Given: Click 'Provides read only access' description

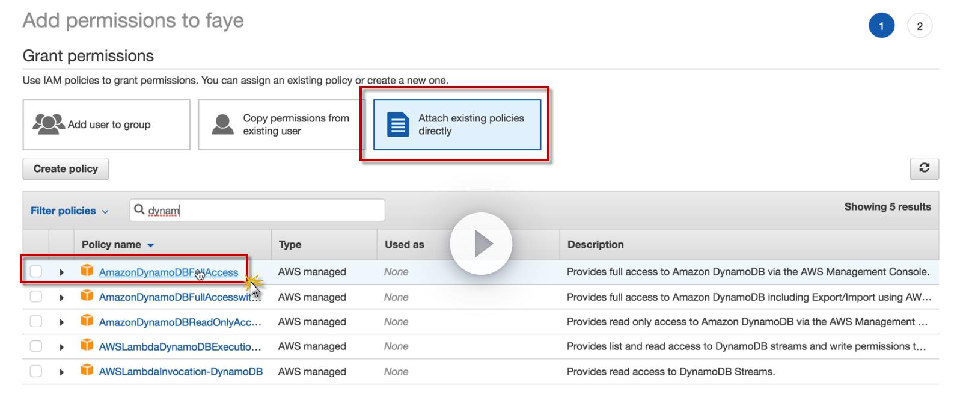Looking at the screenshot, I should point(747,322).
